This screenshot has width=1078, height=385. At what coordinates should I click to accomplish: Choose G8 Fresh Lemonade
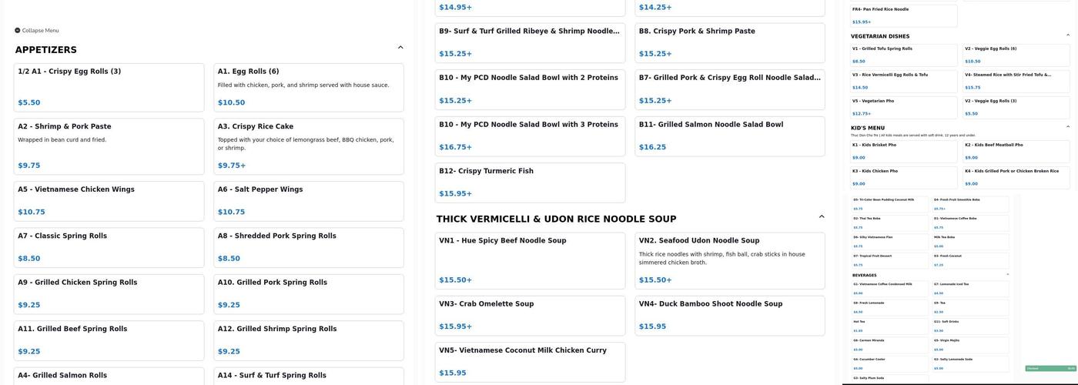[x=890, y=307]
